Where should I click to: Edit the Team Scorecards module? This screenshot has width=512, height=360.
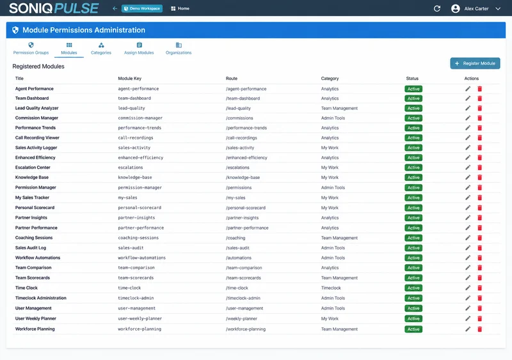[x=468, y=278]
